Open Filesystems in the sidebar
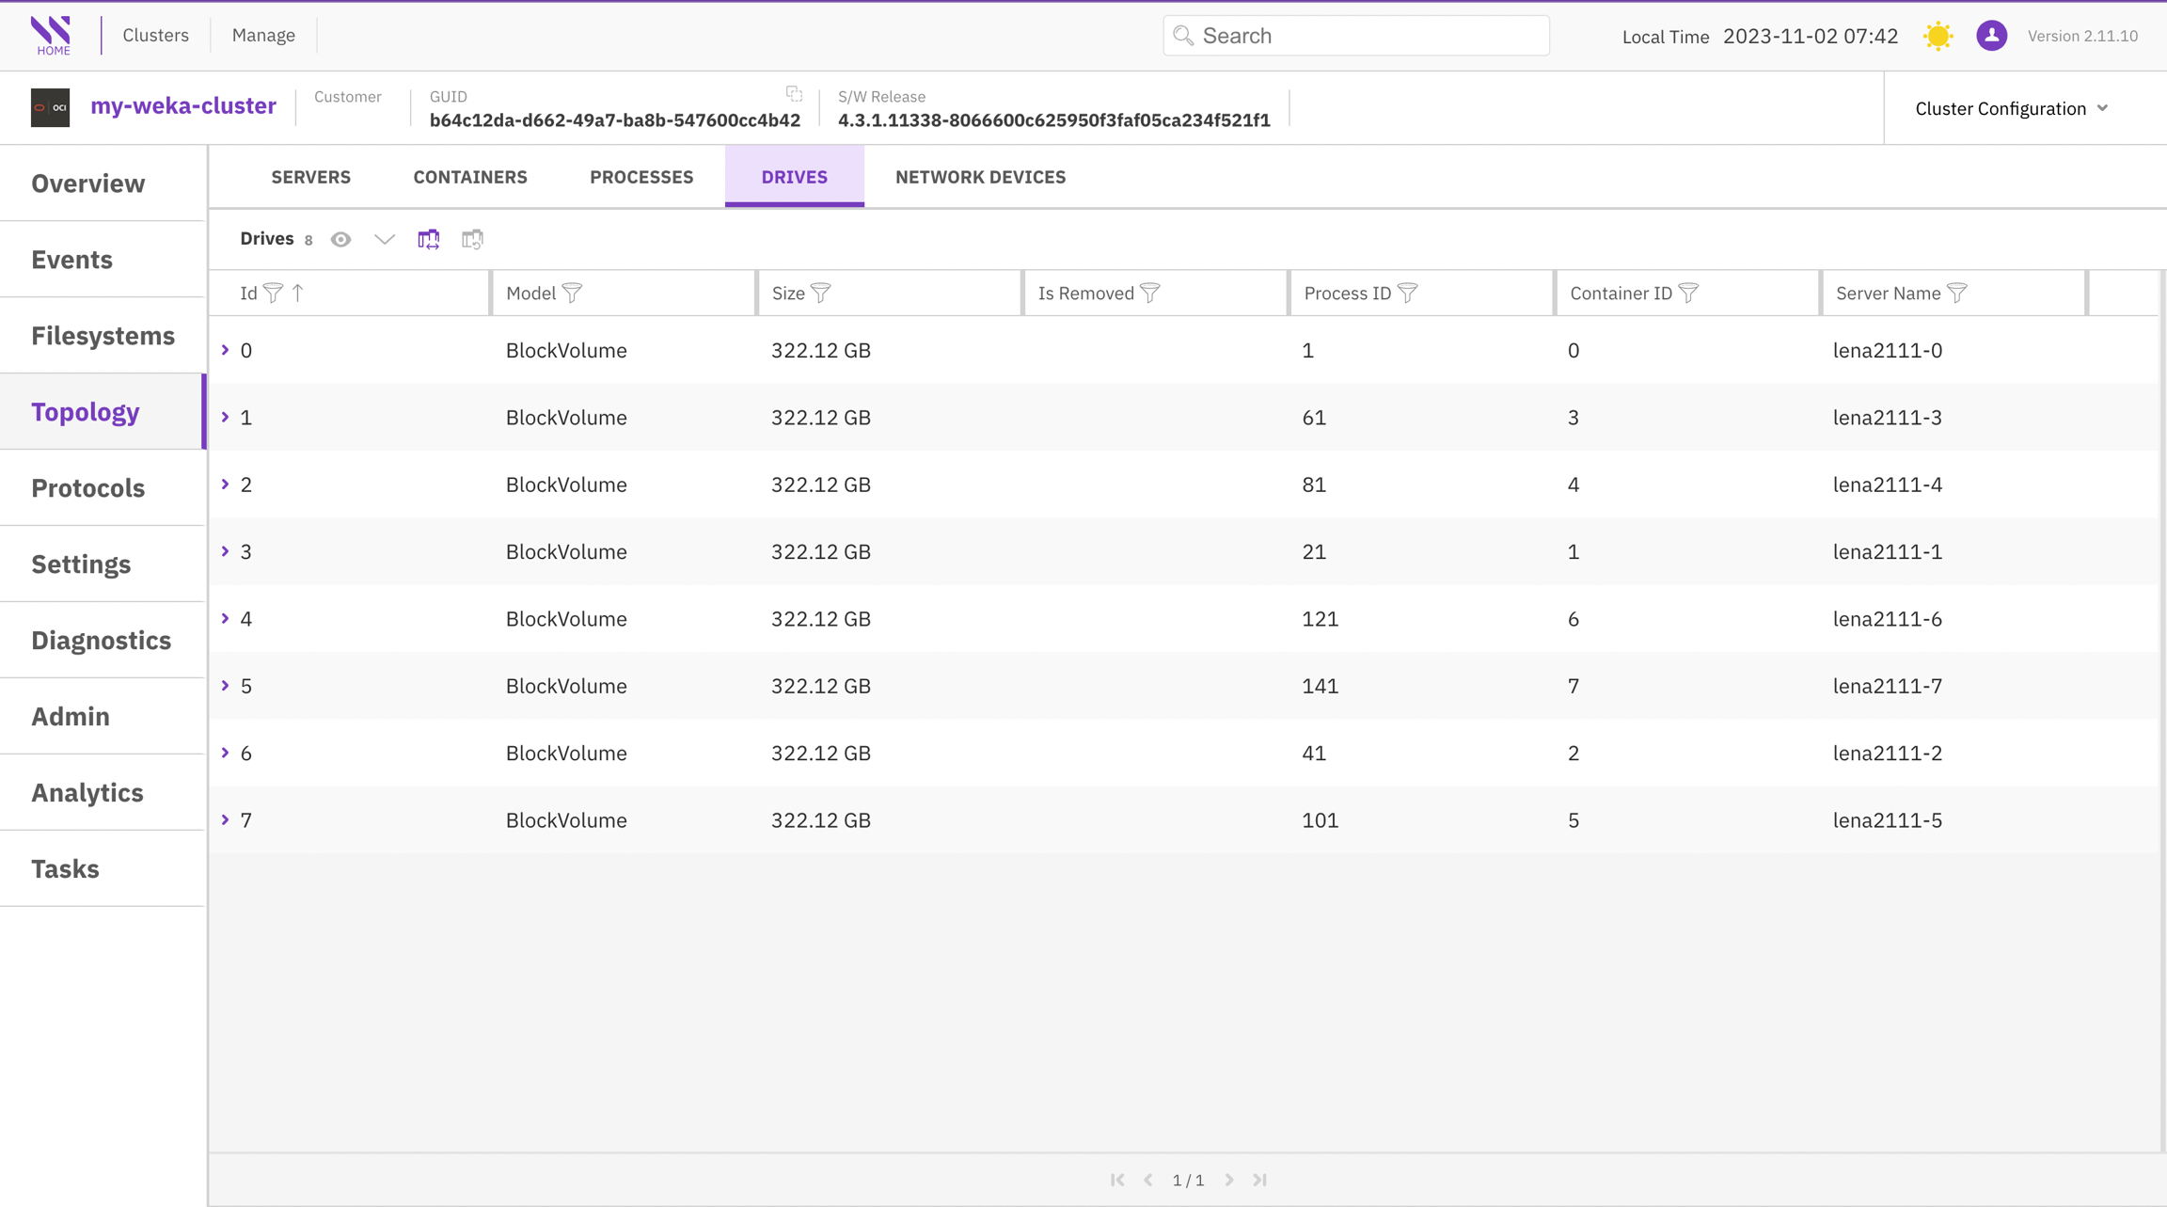Image resolution: width=2167 pixels, height=1207 pixels. (x=103, y=336)
